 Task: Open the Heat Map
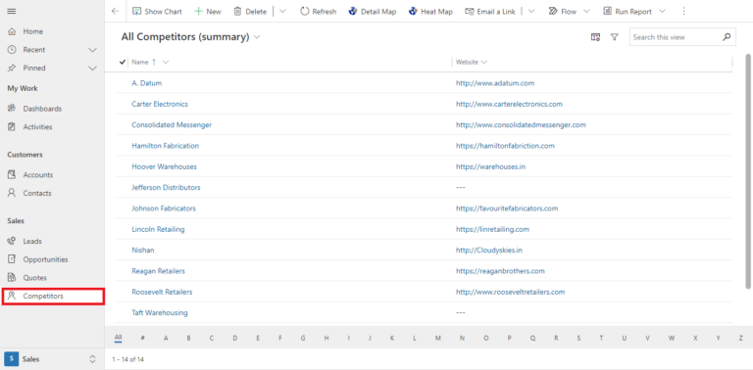tap(430, 12)
